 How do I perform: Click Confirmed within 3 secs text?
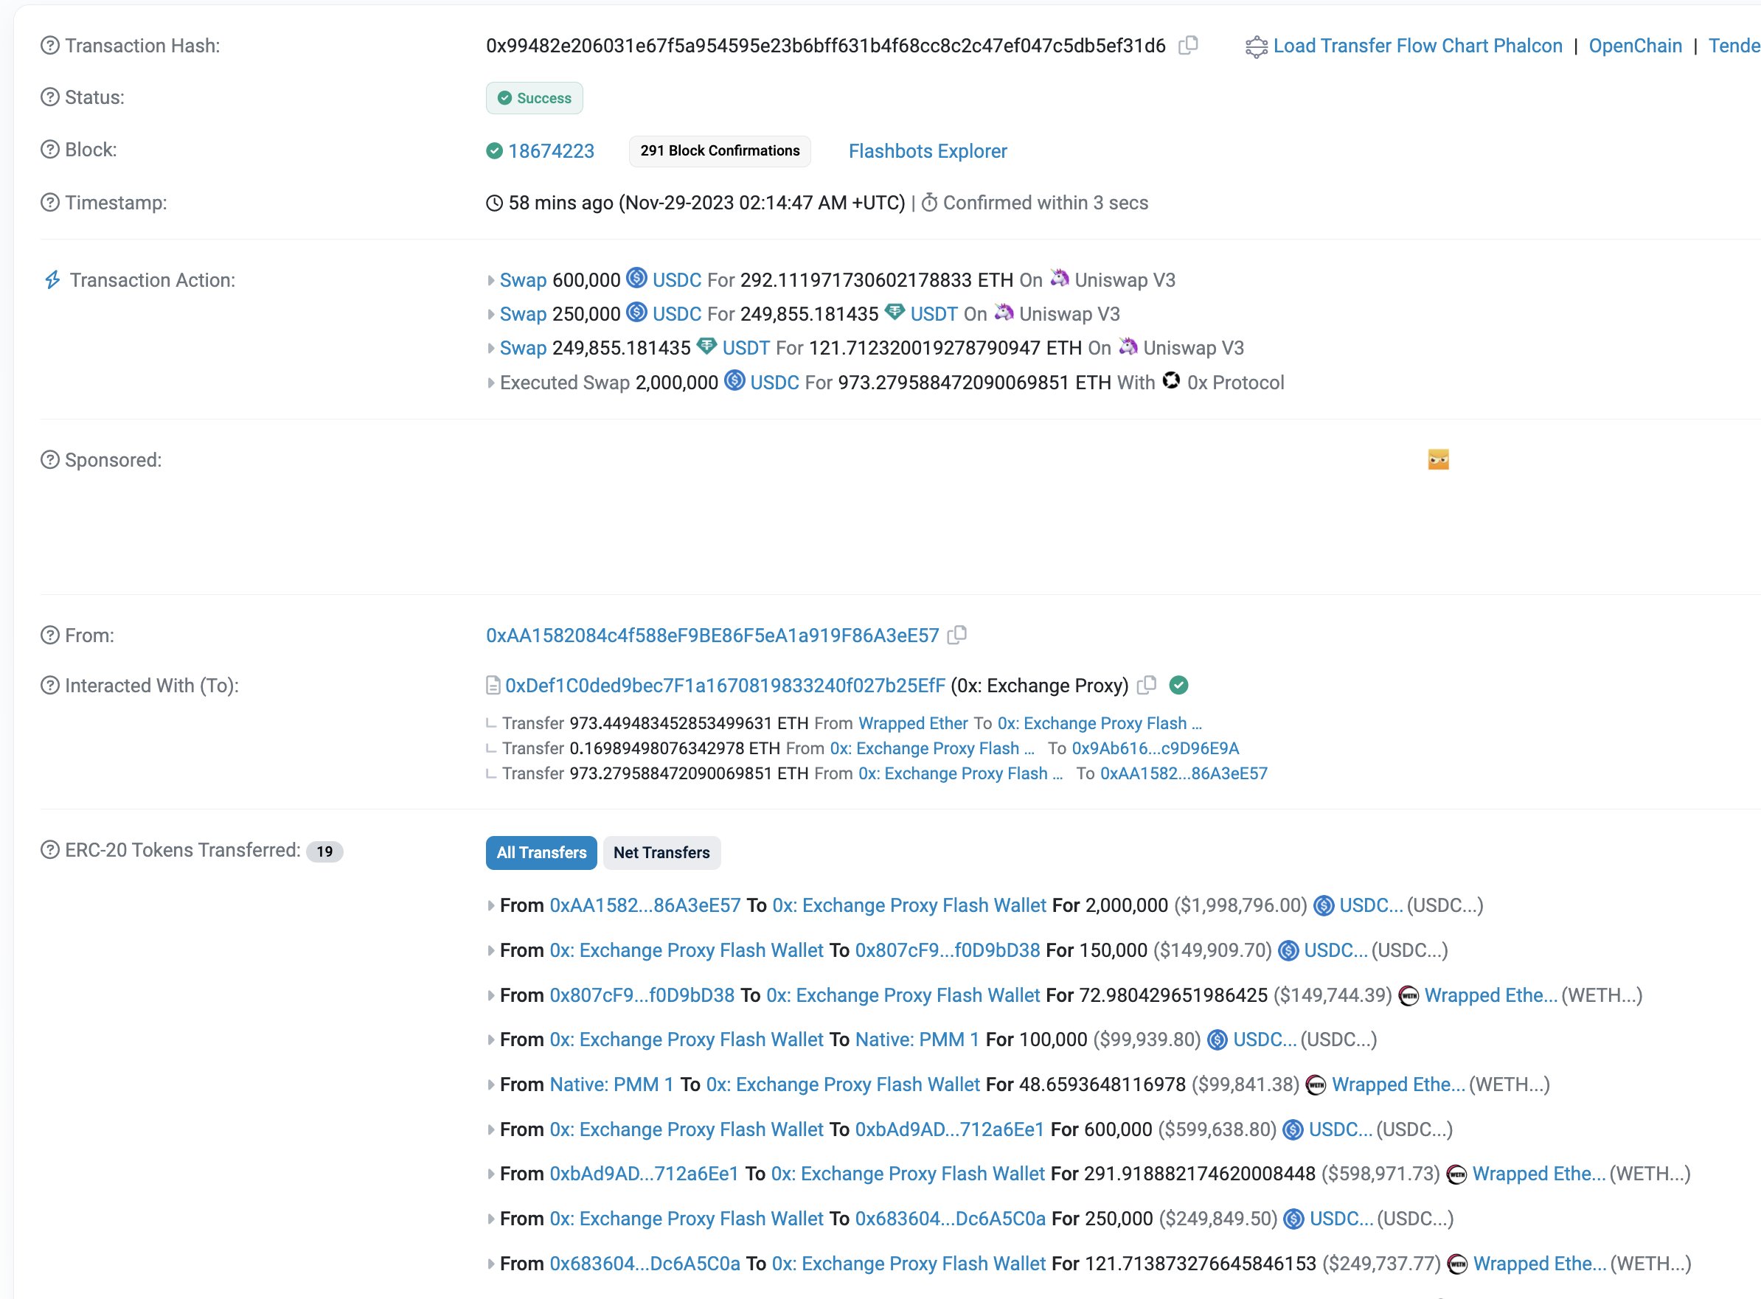pyautogui.click(x=1045, y=203)
